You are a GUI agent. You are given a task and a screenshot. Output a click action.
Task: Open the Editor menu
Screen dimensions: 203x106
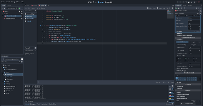[18, 2]
